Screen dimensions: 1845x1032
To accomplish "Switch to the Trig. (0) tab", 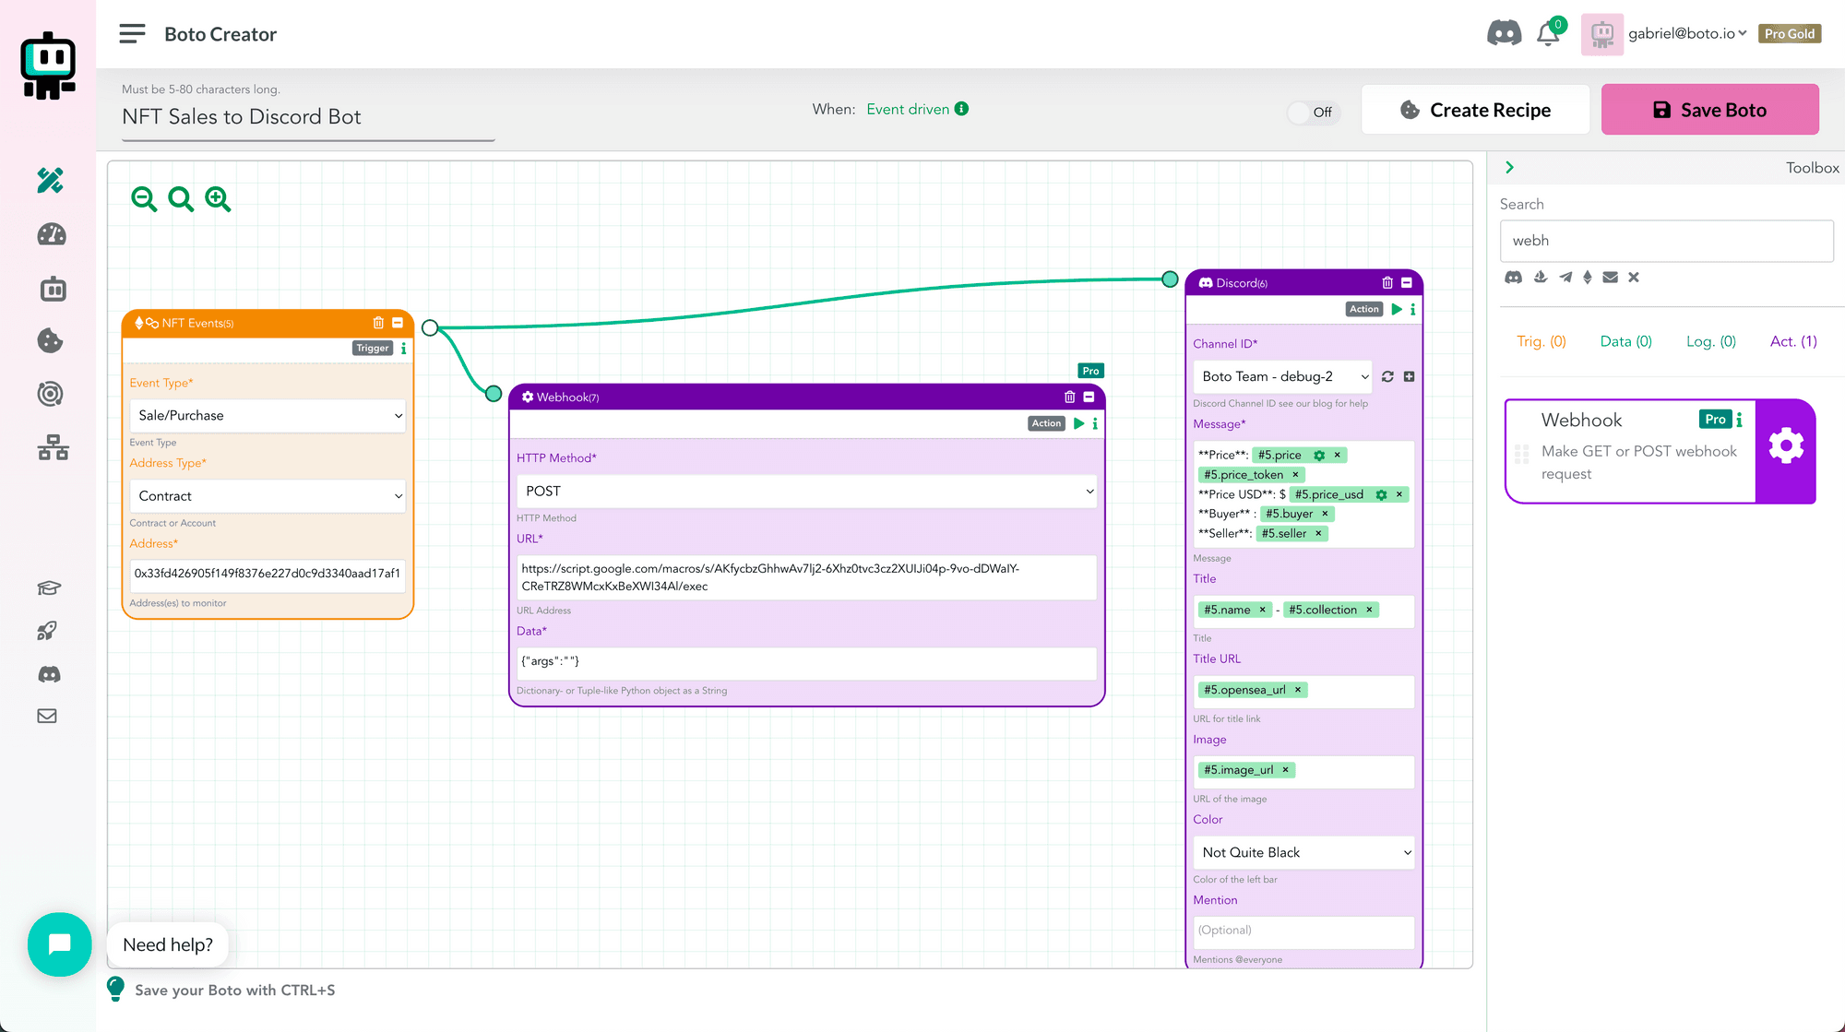I will (1541, 341).
